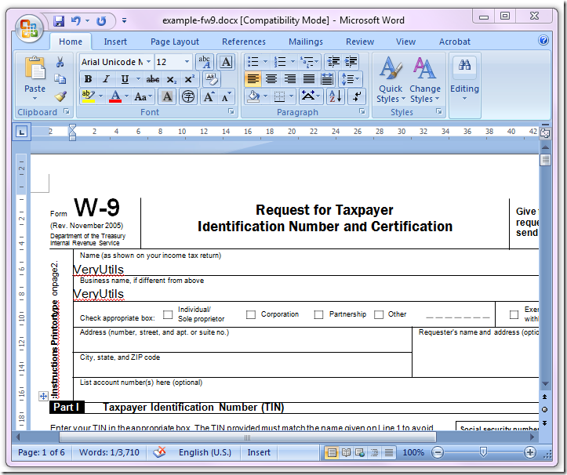Toggle bold formatting
Screen dimensions: 567x475
(x=88, y=79)
